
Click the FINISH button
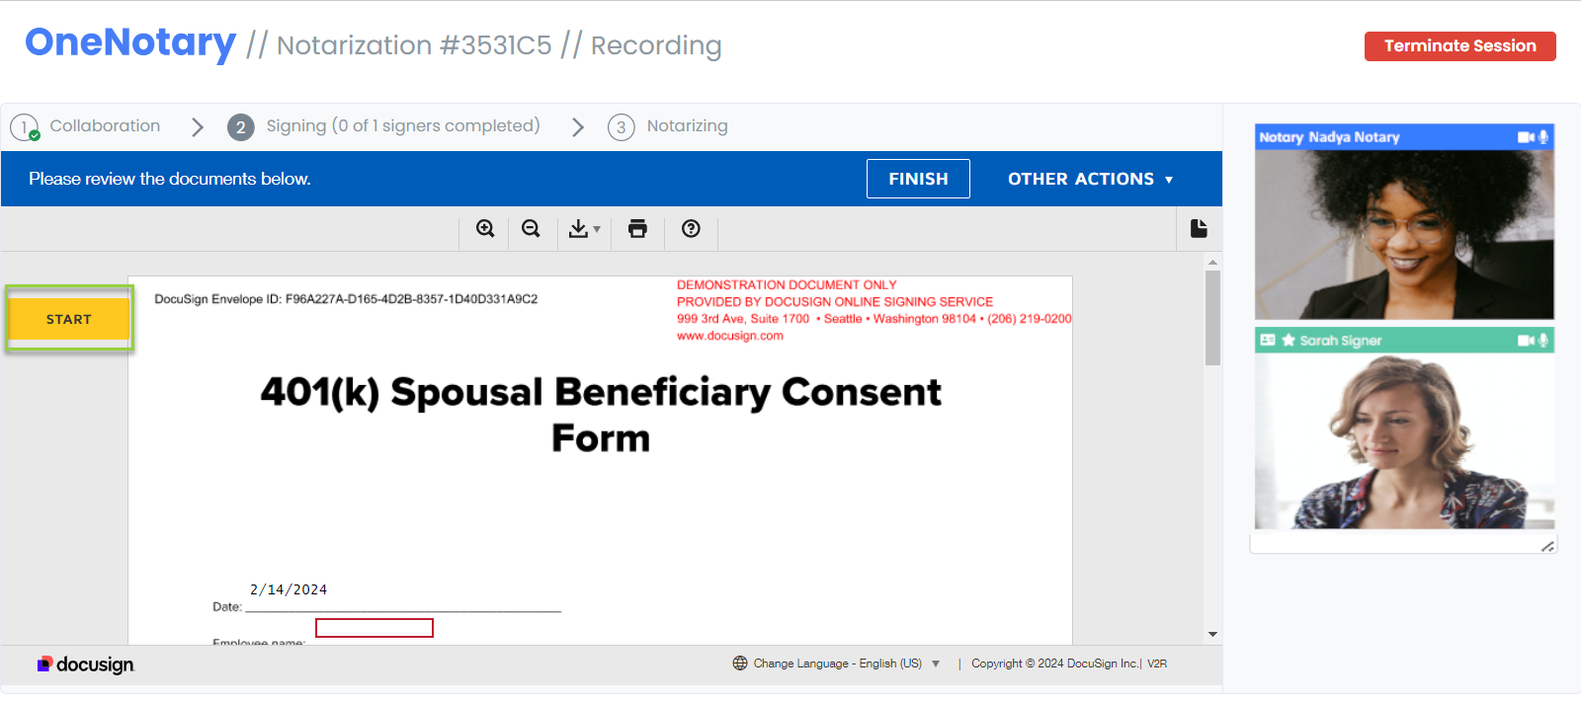click(x=918, y=179)
